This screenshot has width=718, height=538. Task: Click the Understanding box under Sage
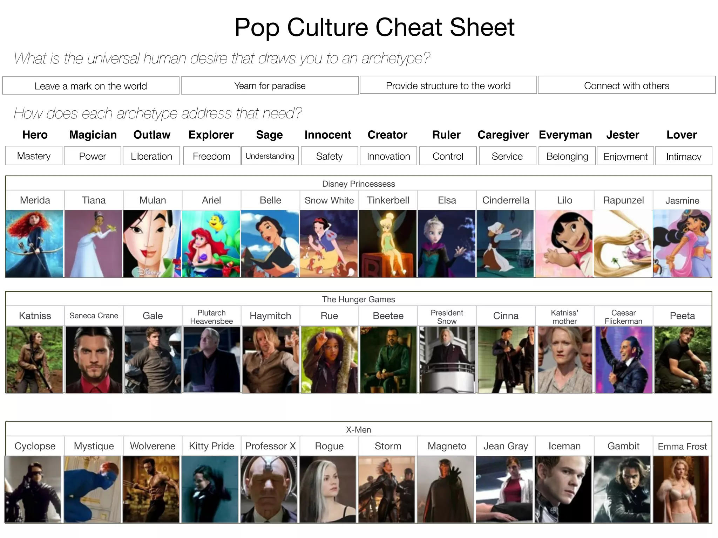click(270, 156)
